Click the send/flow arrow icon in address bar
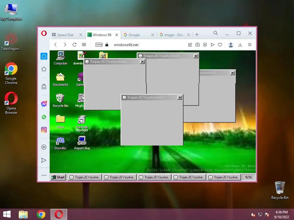 coord(212,44)
